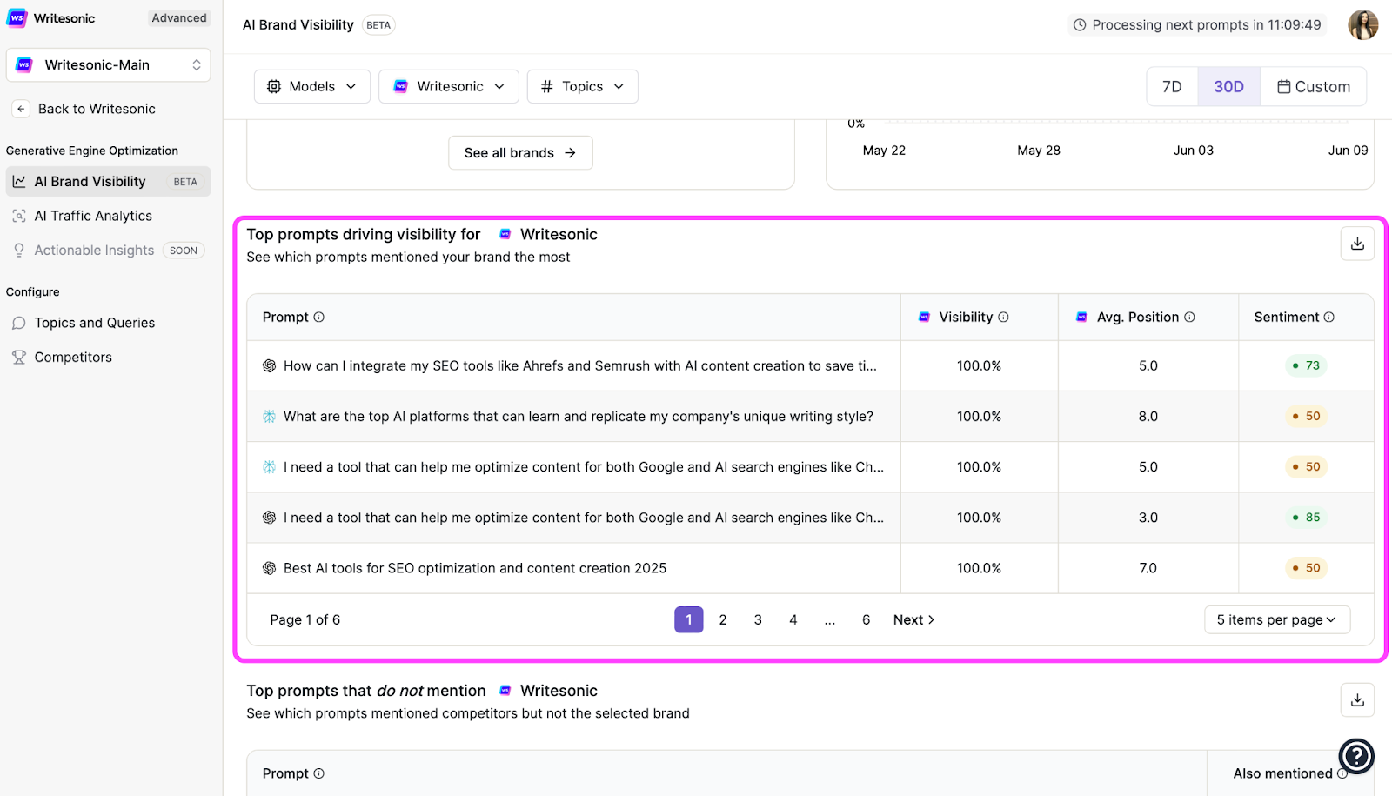Click the hashtag icon on Topics filter
Viewport: 1392px width, 796px height.
coord(547,87)
